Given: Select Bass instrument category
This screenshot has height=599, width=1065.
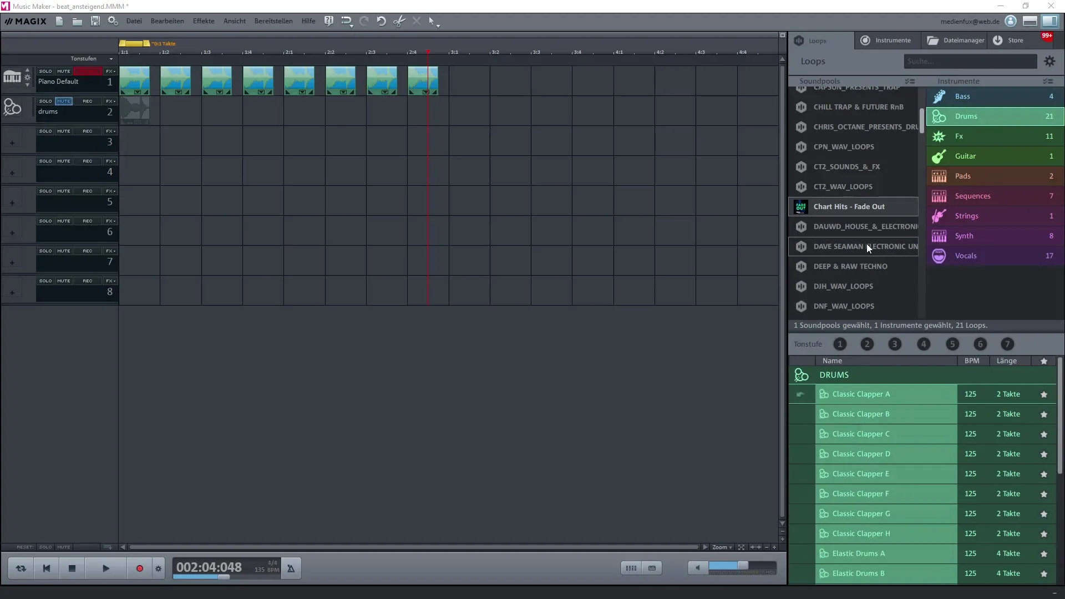Looking at the screenshot, I should pyautogui.click(x=995, y=97).
